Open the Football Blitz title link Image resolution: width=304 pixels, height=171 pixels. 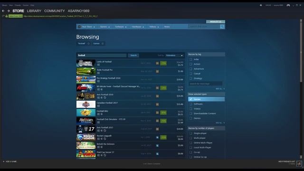tap(103, 111)
